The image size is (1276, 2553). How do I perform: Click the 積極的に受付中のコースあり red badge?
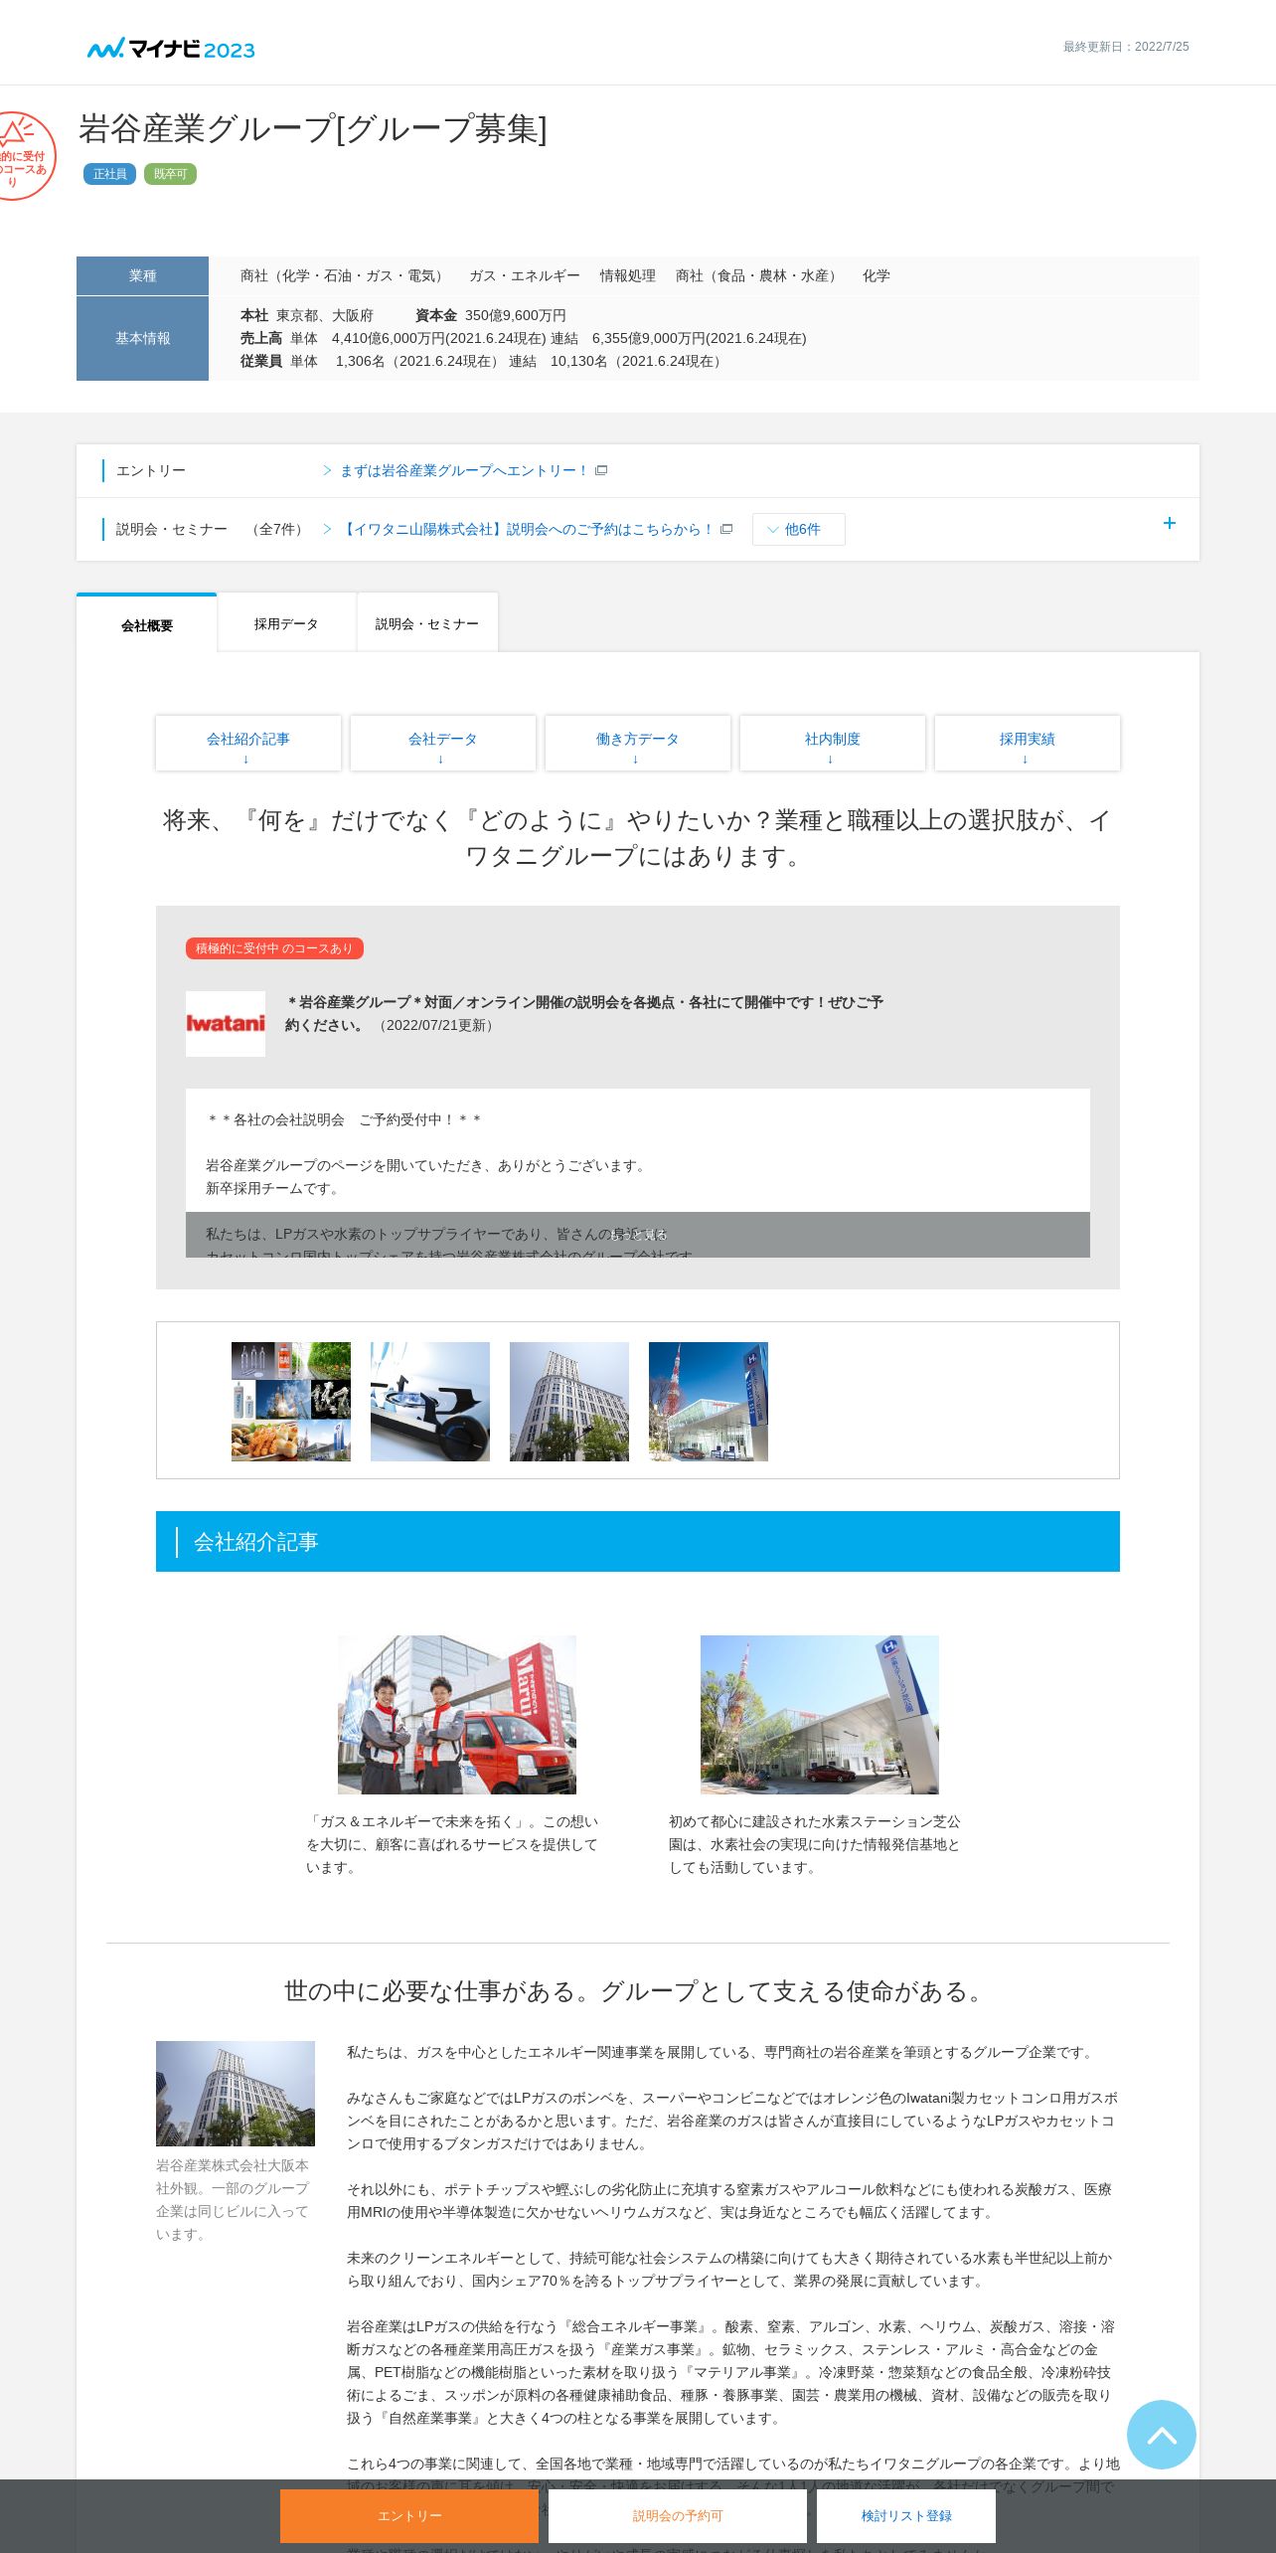tap(274, 948)
